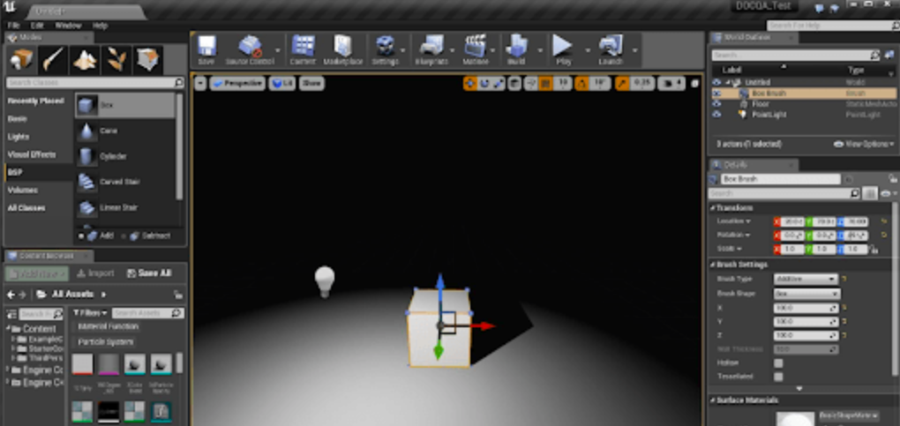900x426 pixels.
Task: Open the Perspective view dropdown
Action: 238,83
